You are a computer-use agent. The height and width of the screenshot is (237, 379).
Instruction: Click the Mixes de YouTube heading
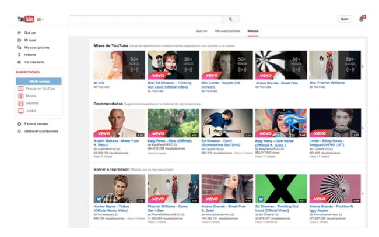click(x=111, y=45)
